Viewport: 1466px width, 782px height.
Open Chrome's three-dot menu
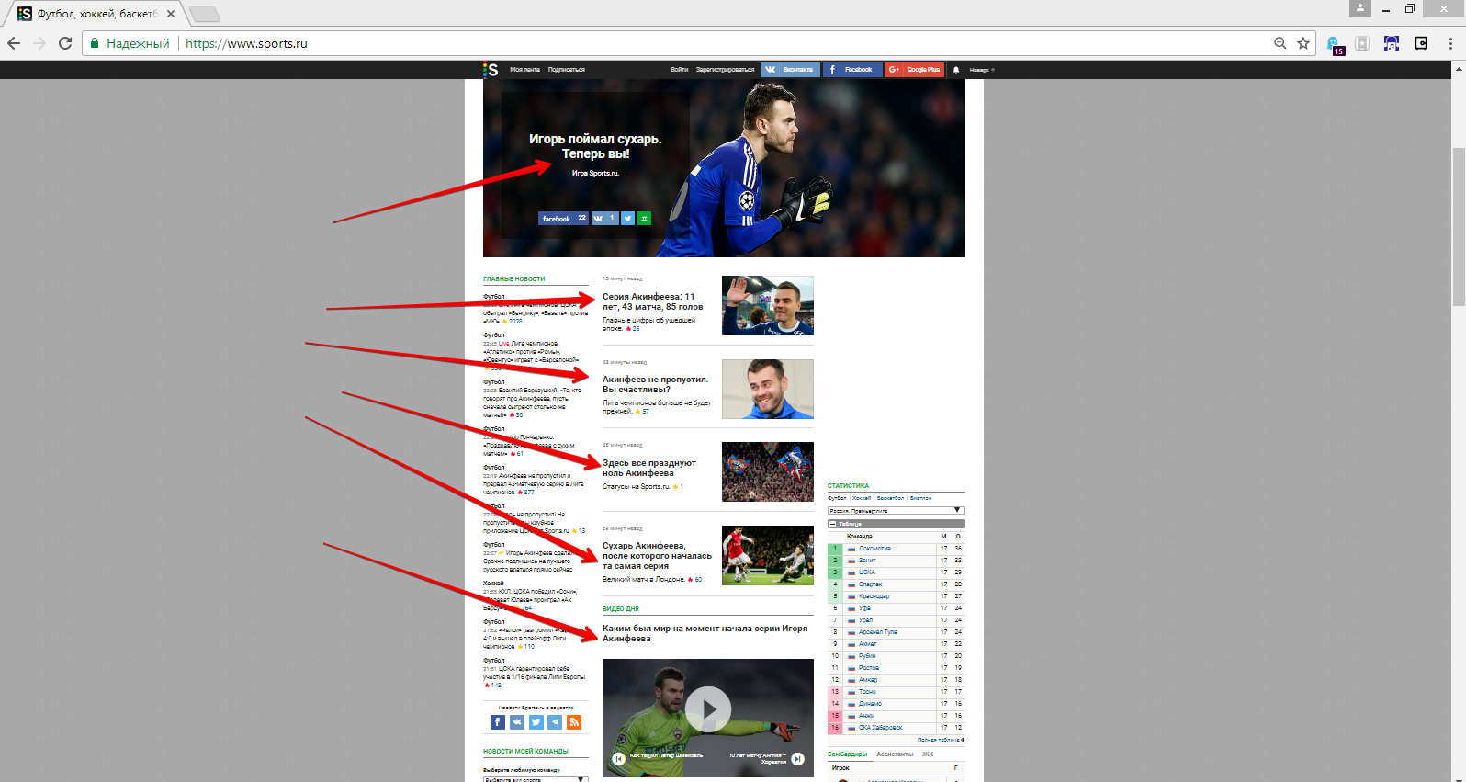point(1450,43)
